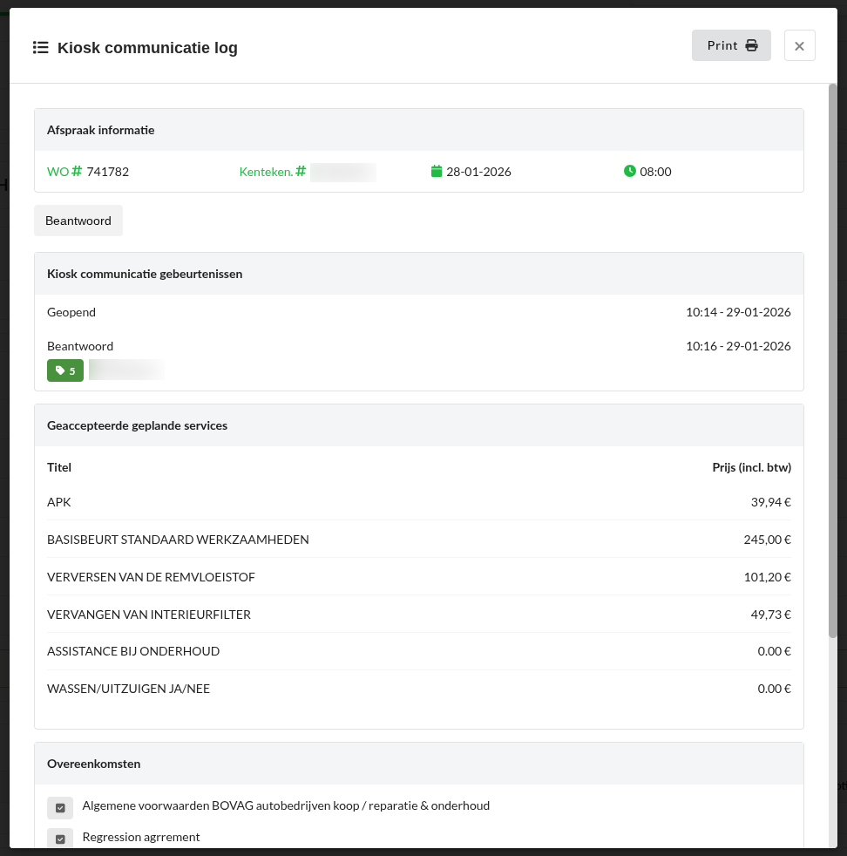This screenshot has width=847, height=856.
Task: Toggle the BOVAG algemene voorwaarden checkbox
Action: point(60,808)
